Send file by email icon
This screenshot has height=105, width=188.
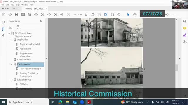pos(23,15)
